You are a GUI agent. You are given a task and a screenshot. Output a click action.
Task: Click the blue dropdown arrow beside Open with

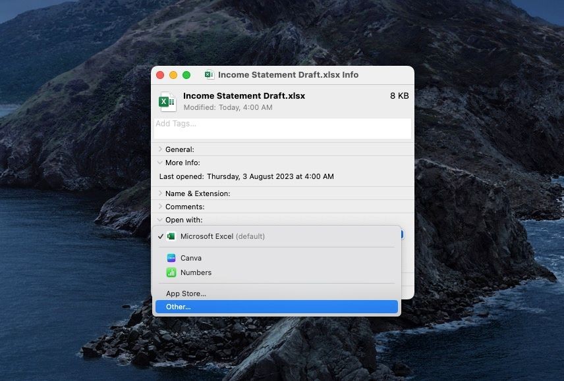tap(402, 234)
